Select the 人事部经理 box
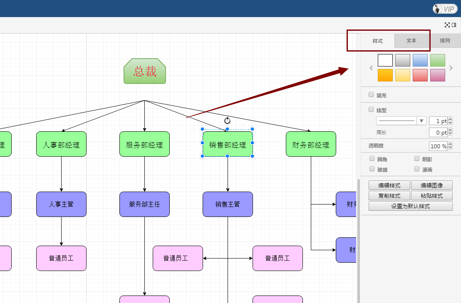This screenshot has width=461, height=303. [x=61, y=144]
